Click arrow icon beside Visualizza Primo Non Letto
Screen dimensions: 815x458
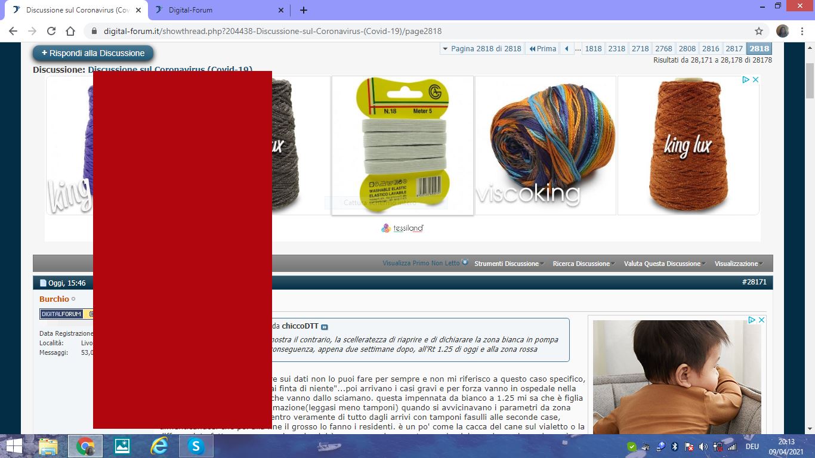point(465,263)
